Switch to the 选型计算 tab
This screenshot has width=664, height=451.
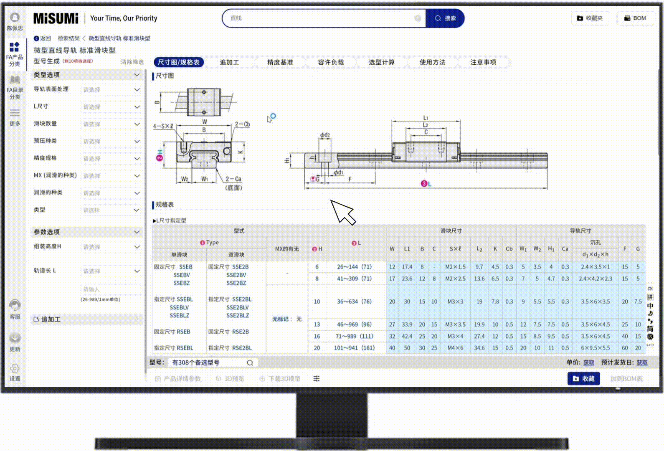click(381, 62)
